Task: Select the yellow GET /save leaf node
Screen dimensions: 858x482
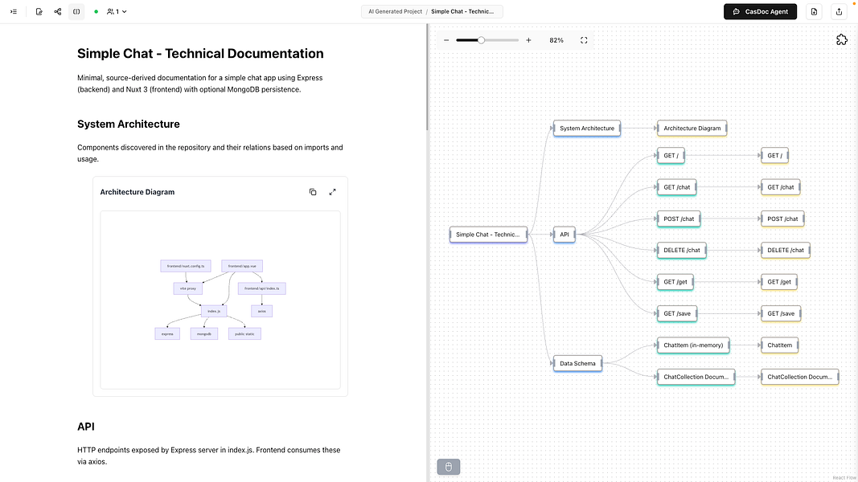Action: pyautogui.click(x=781, y=313)
